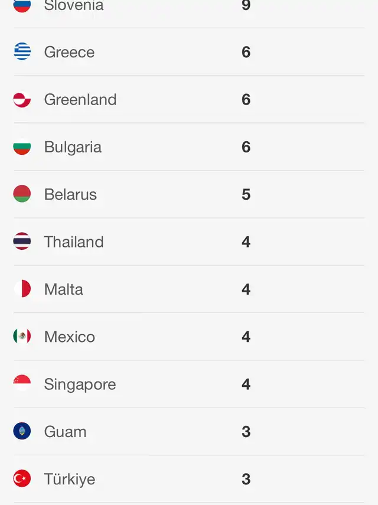
Task: Click the Türkiye country name
Action: point(70,480)
